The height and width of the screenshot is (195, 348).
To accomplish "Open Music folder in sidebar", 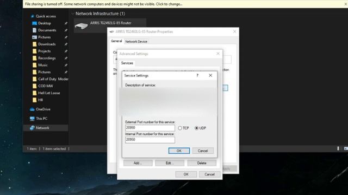I will (x=43, y=65).
